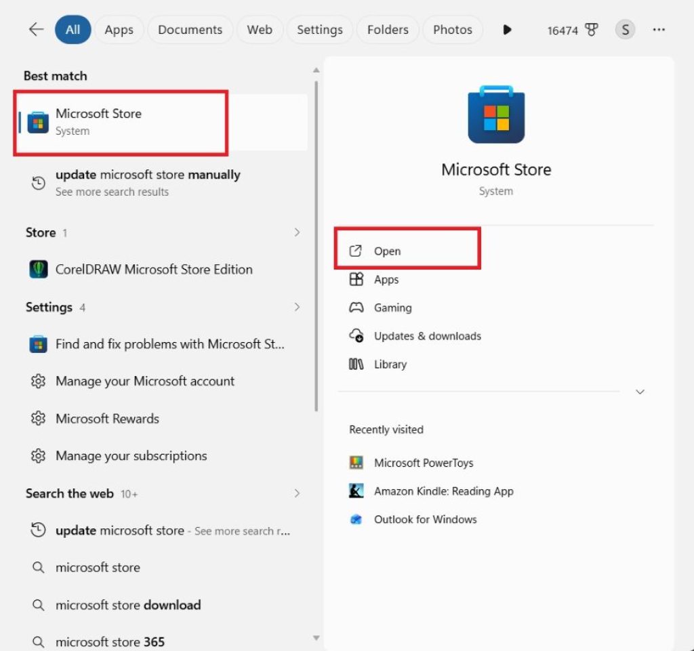This screenshot has width=694, height=651.
Task: Open Microsoft Store Apps section
Action: point(386,279)
